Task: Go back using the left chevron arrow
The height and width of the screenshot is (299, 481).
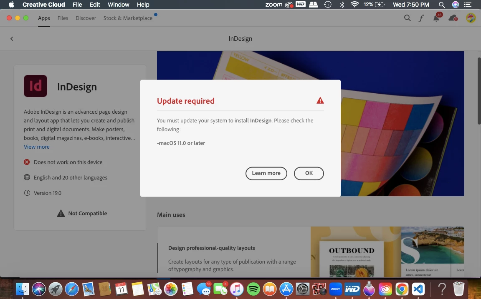Action: click(x=12, y=39)
